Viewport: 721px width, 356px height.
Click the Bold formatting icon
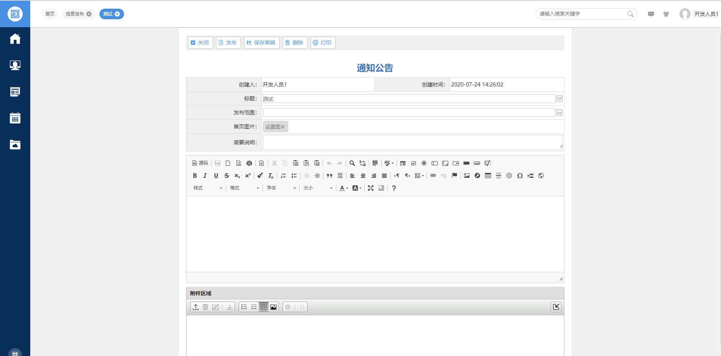tap(195, 176)
